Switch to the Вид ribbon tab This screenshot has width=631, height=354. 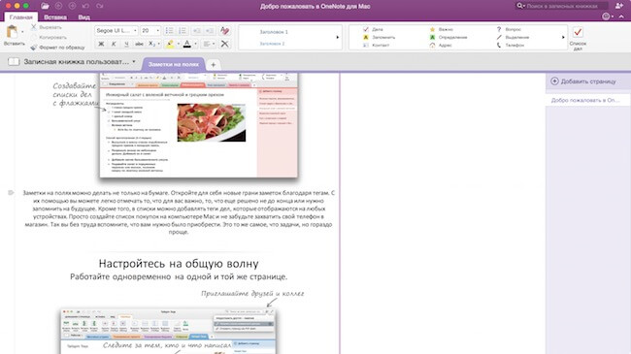84,16
